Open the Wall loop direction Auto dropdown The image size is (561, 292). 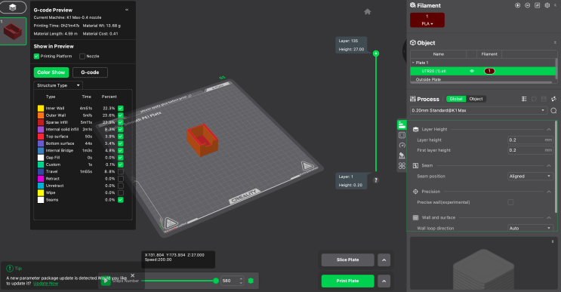point(530,228)
